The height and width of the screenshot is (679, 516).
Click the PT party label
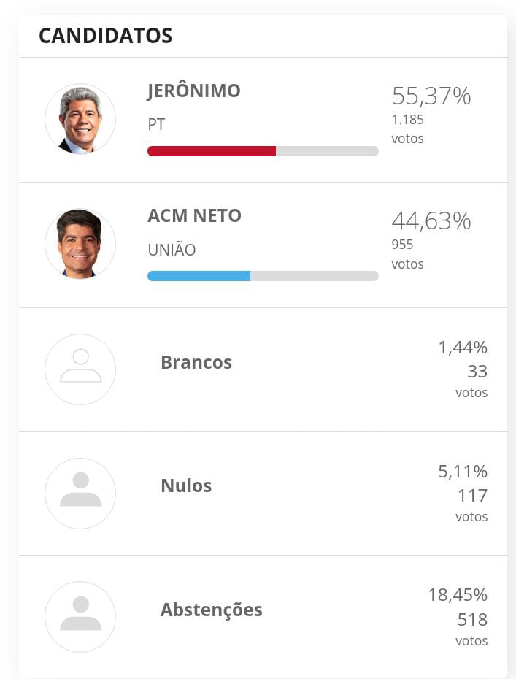click(x=156, y=125)
